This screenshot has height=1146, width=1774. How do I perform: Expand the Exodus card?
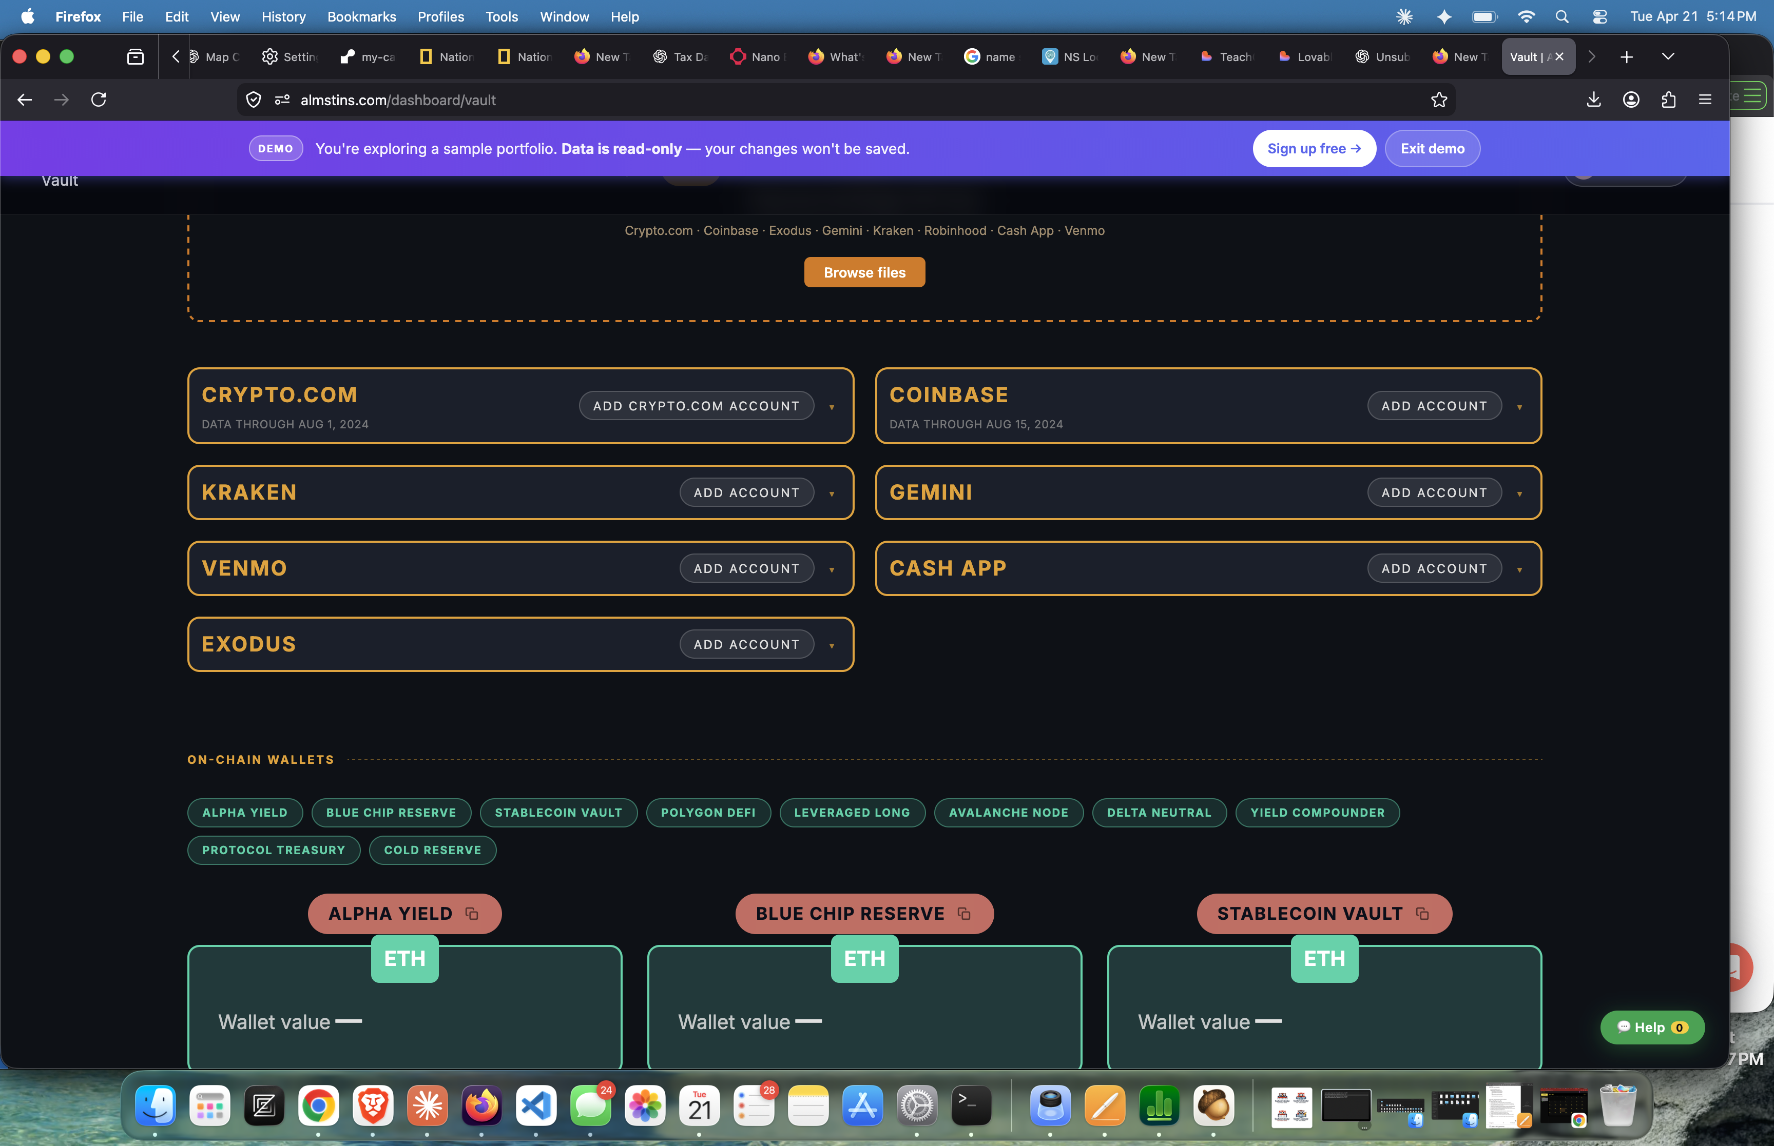click(832, 645)
